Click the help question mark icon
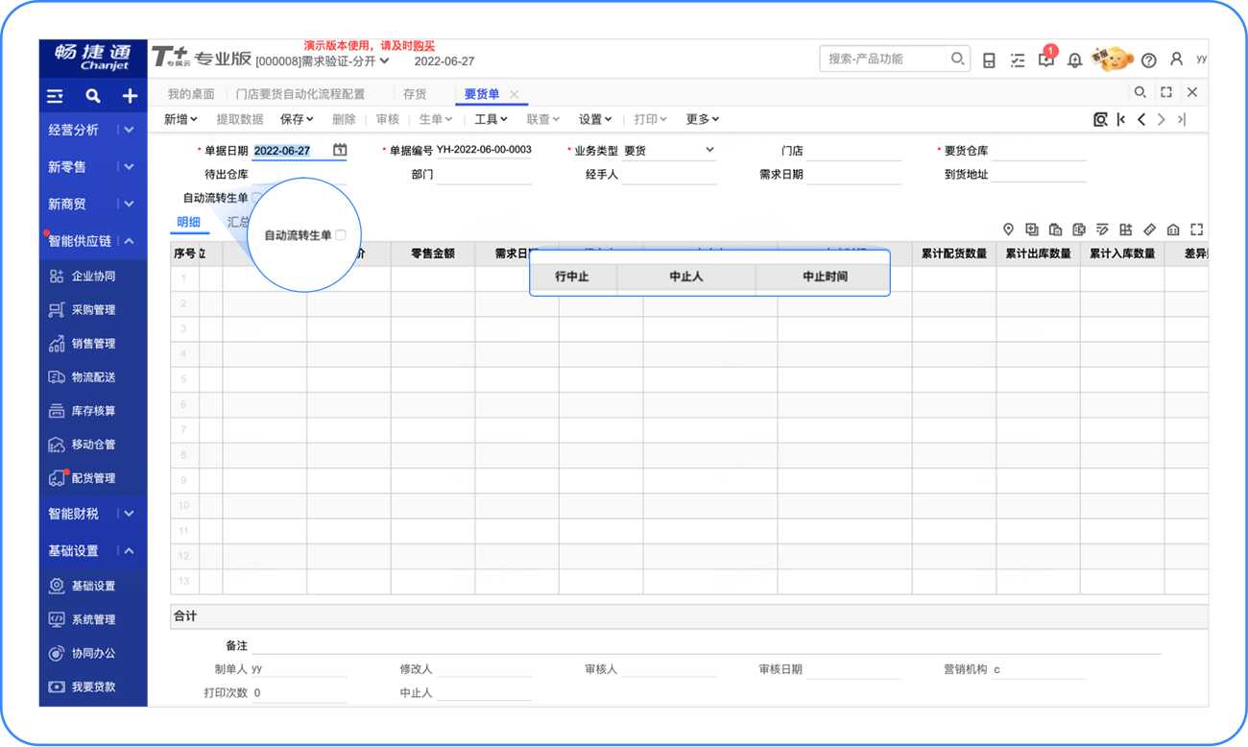The width and height of the screenshot is (1248, 747). click(x=1148, y=60)
